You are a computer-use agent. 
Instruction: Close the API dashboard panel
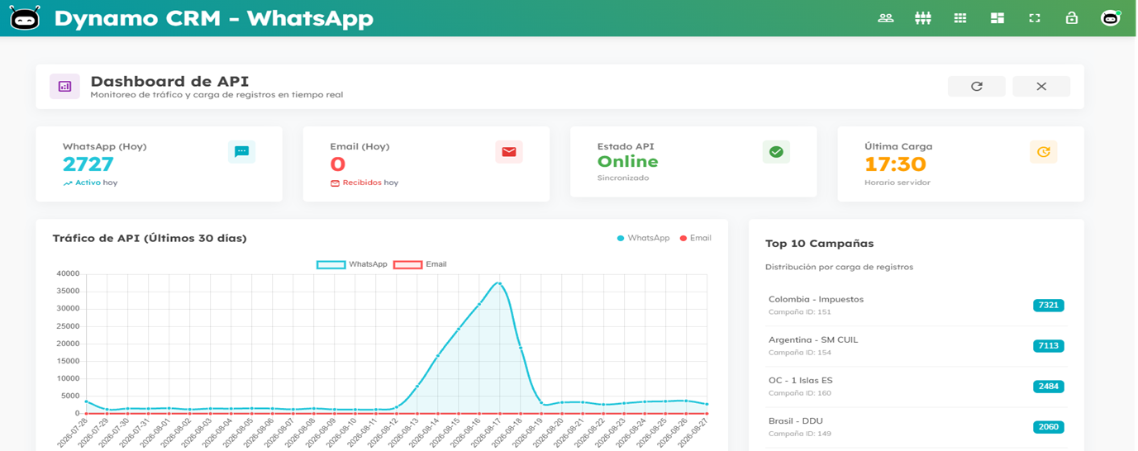click(1041, 86)
